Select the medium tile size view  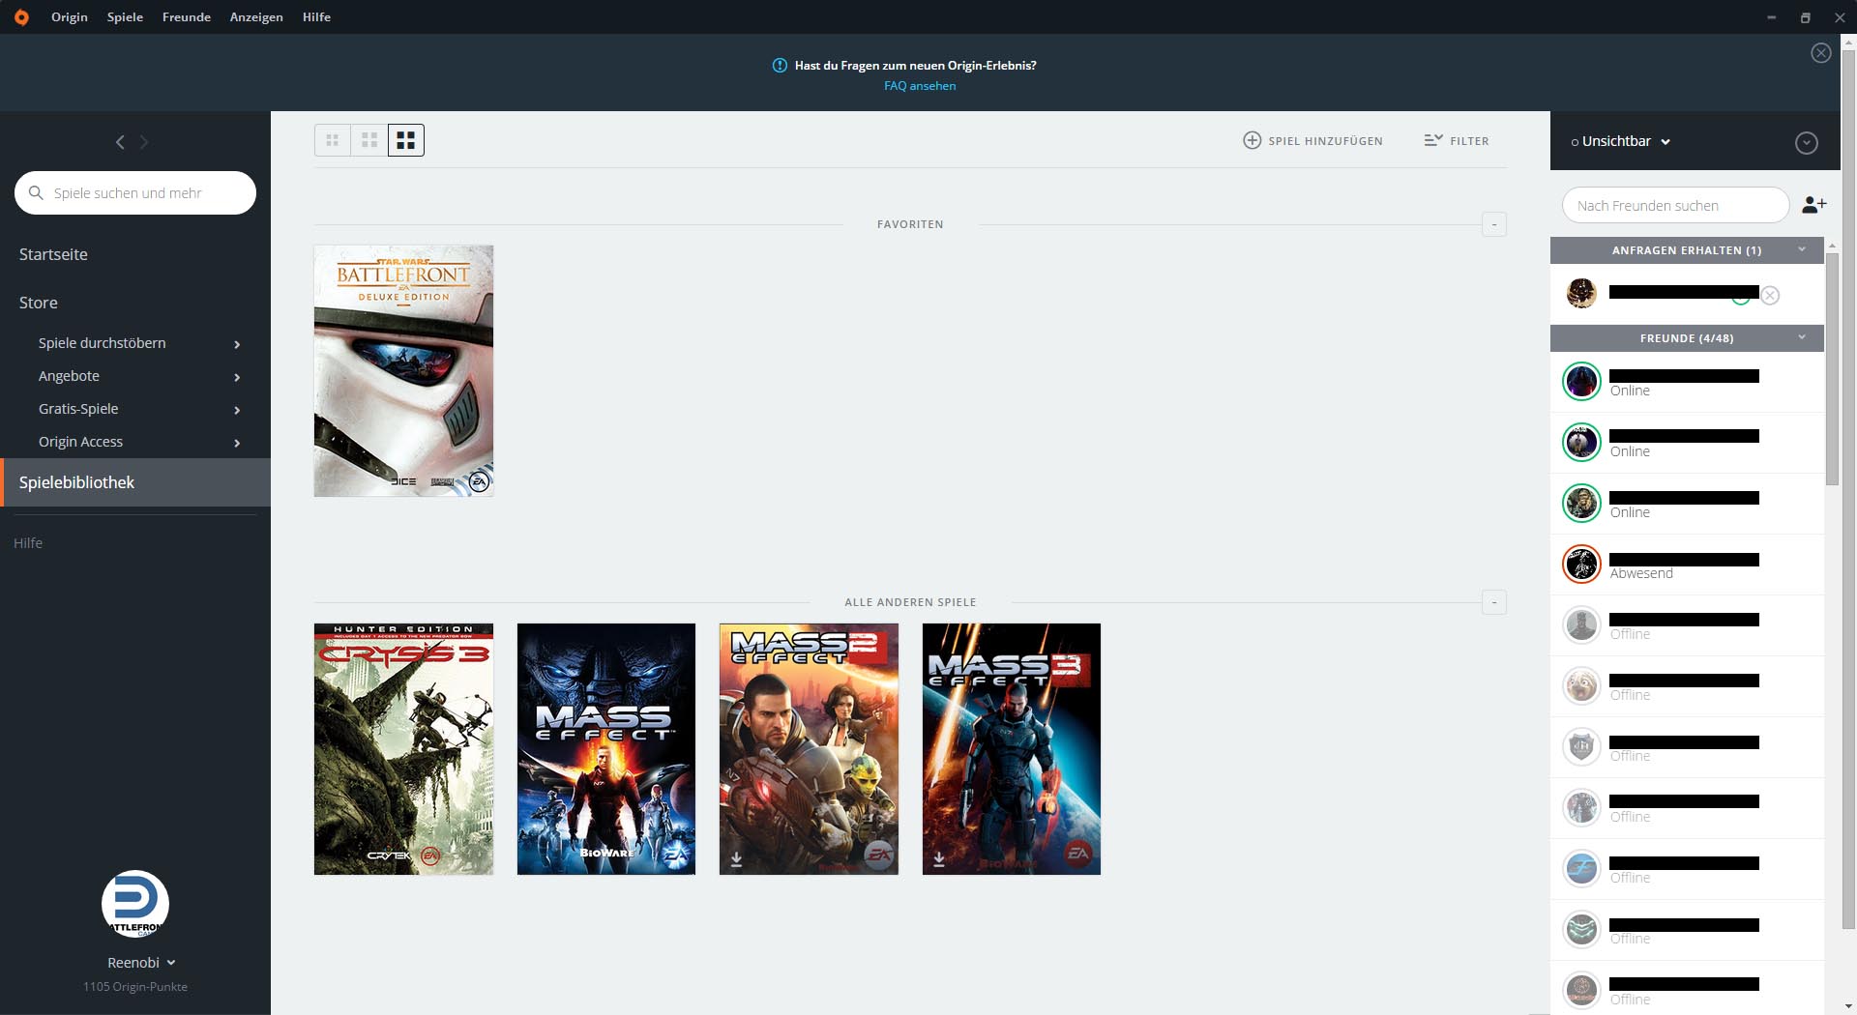click(369, 140)
